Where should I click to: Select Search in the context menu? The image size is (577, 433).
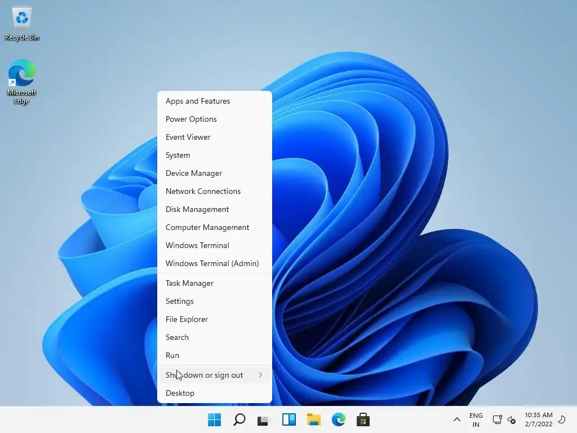click(215, 337)
